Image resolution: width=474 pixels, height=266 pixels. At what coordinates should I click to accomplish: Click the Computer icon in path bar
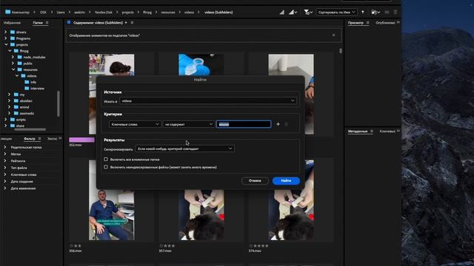(8, 12)
